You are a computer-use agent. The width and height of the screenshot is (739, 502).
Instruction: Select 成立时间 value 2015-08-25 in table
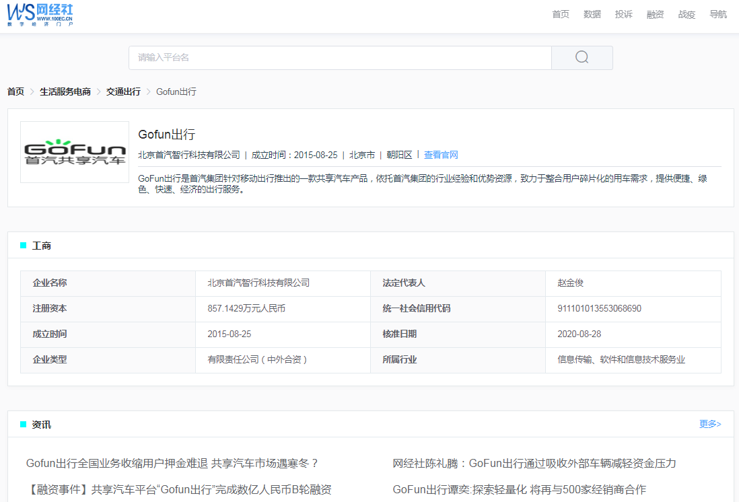coord(229,334)
